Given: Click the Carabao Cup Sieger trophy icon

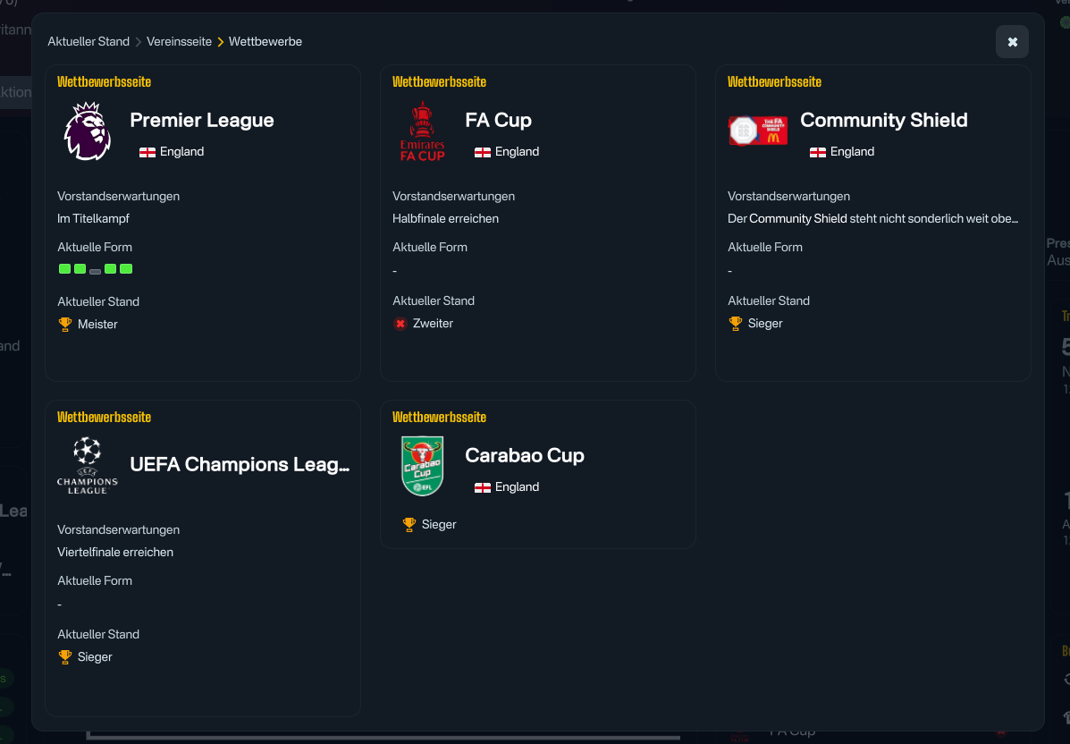Looking at the screenshot, I should pyautogui.click(x=409, y=525).
